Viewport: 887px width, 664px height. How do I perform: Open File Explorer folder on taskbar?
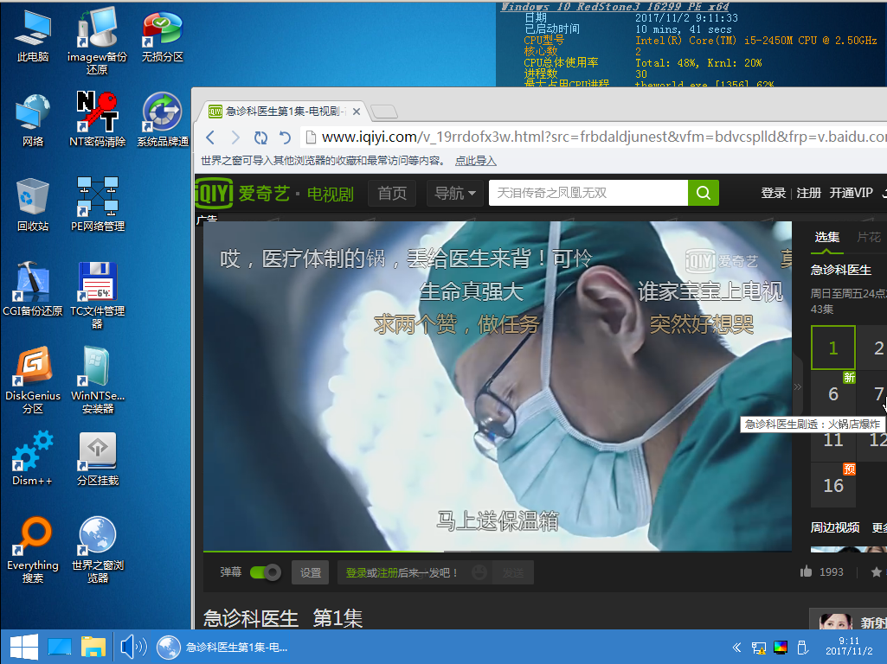click(93, 647)
